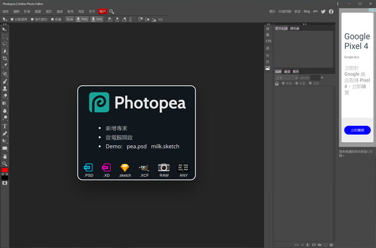Select the Lasso tool
This screenshot has height=248, width=376.
[x=5, y=44]
